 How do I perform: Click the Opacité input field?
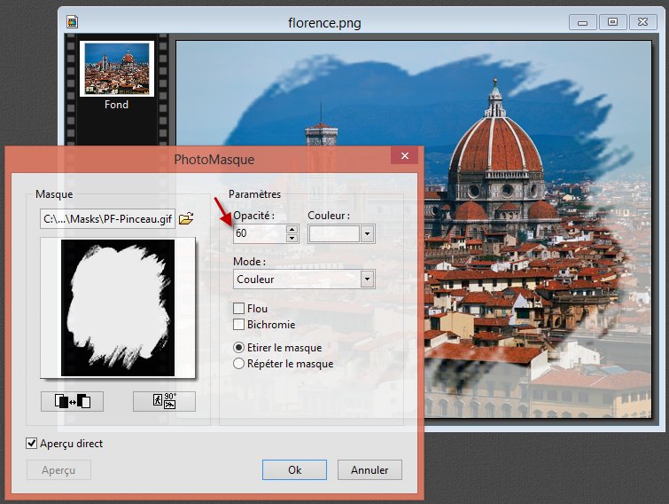(259, 233)
